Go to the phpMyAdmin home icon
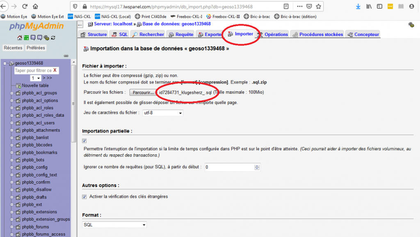Screen dimensions: 420x237 20,38
